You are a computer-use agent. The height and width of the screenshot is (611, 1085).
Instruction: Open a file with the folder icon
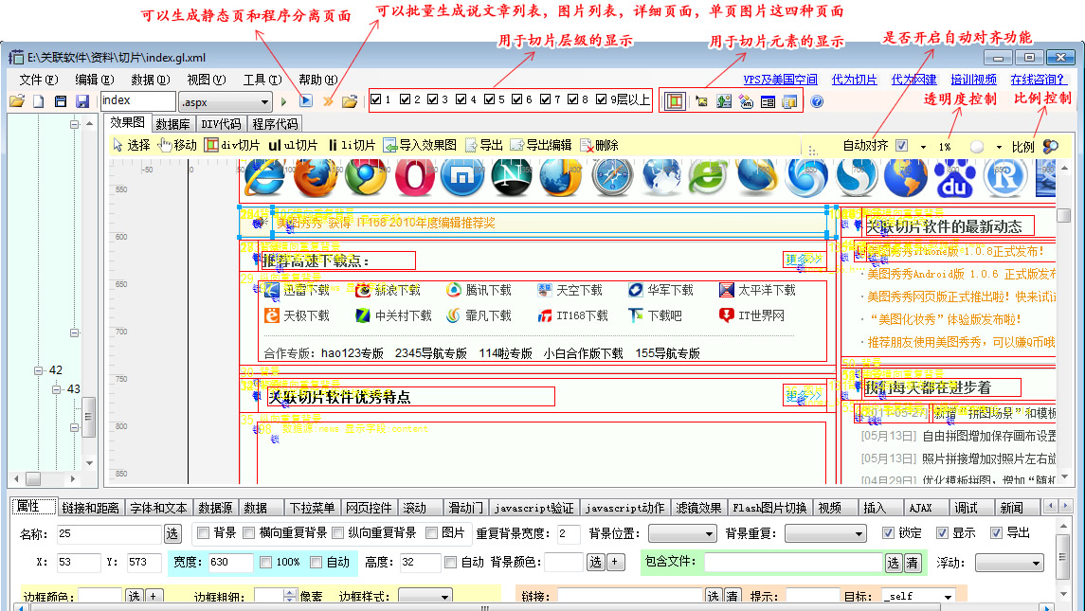17,101
